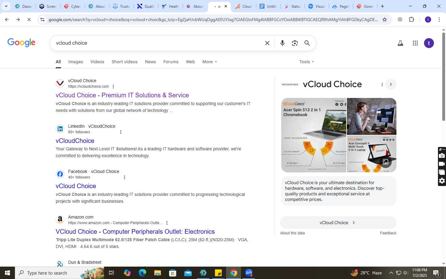Open more options for Amazon.com result
Image resolution: width=446 pixels, height=279 pixels.
point(167,223)
